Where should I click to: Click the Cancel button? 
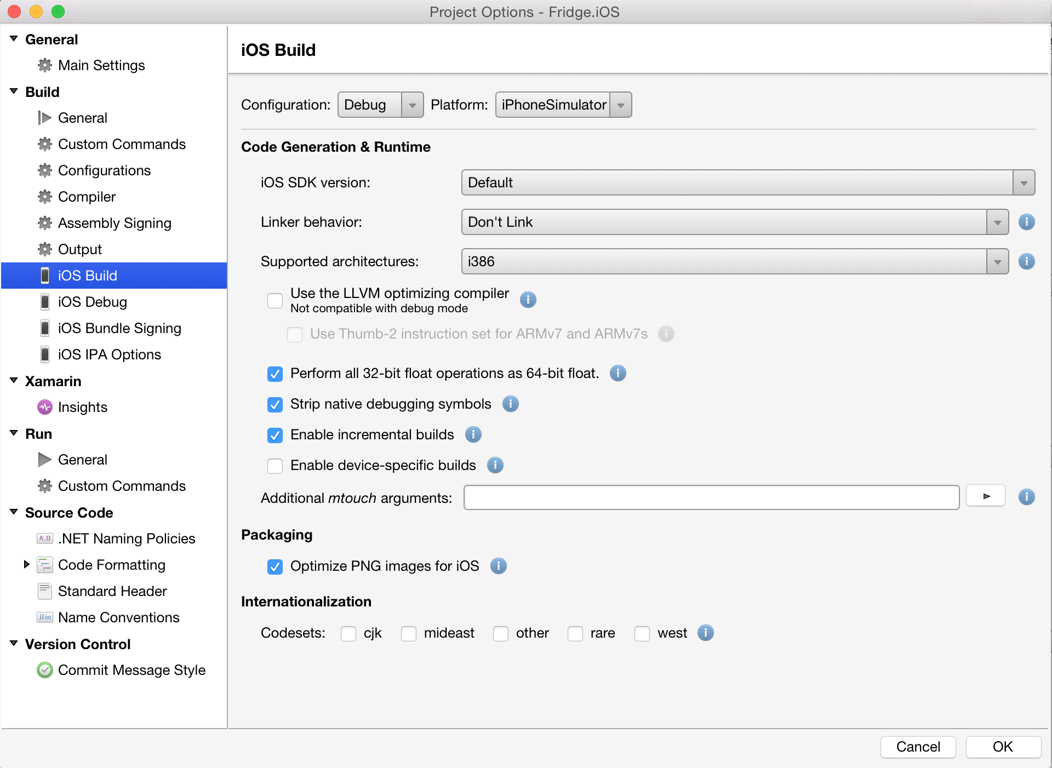918,747
